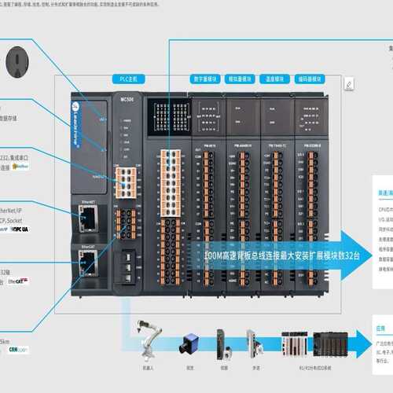Image resolution: width=393 pixels, height=393 pixels.
Task: Click the servo drive product image
Action: point(224,345)
